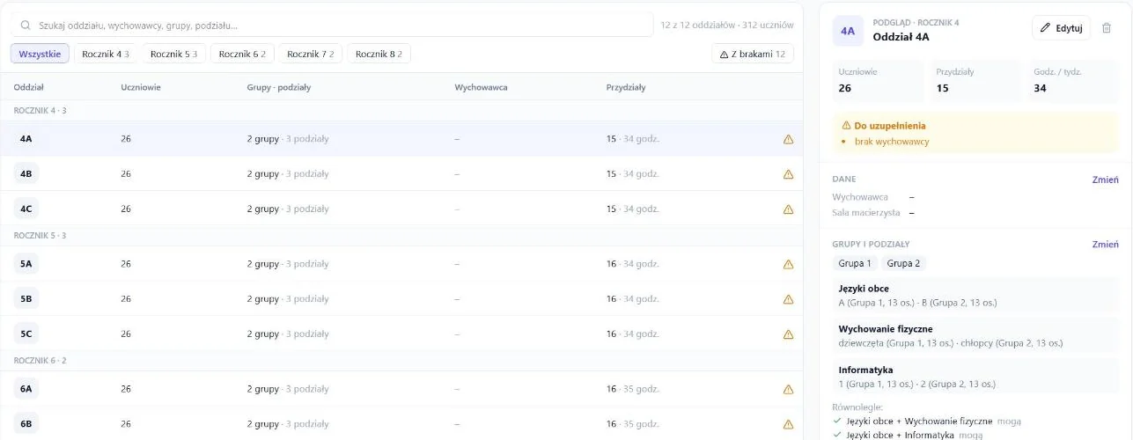This screenshot has width=1133, height=440.
Task: Click the Godz. / tydz. 34 stat card
Action: pyautogui.click(x=1073, y=80)
